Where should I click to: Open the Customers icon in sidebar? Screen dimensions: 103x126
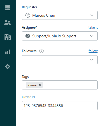coord(7,22)
